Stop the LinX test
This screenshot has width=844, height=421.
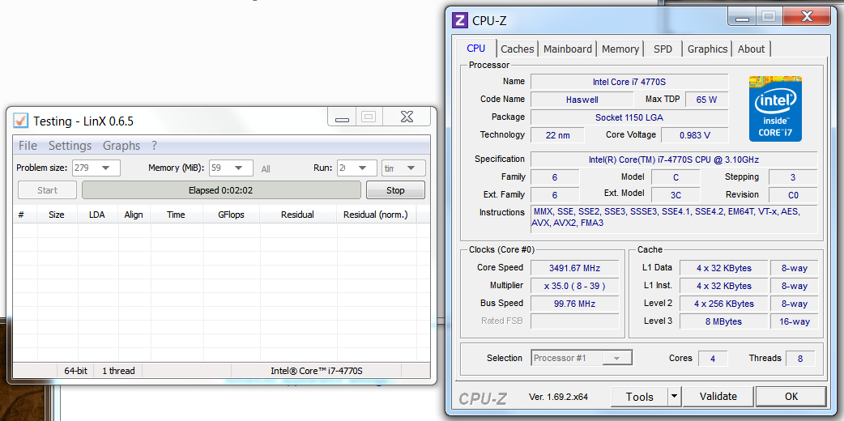pos(395,190)
